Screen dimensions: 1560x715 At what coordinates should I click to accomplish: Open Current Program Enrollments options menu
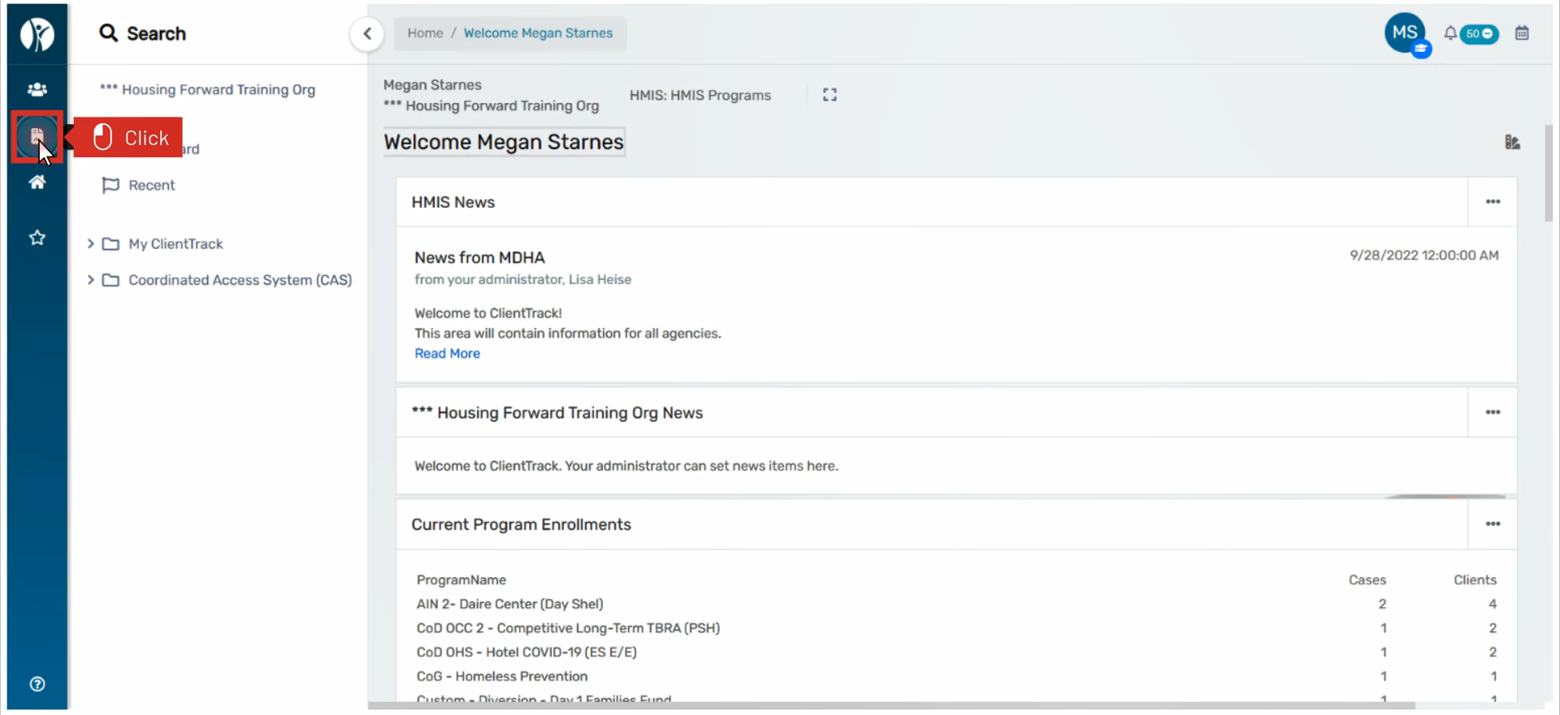click(1493, 524)
